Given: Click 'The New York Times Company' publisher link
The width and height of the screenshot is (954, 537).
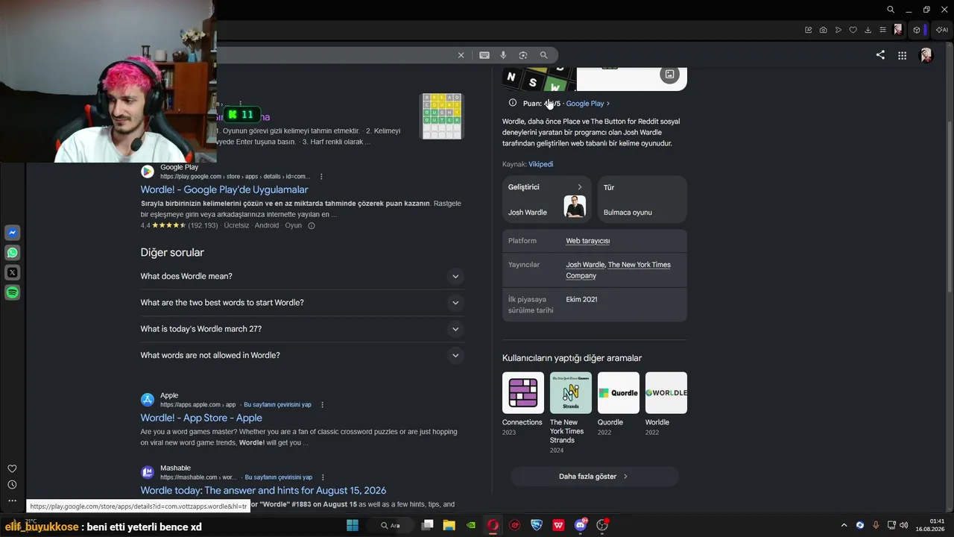Looking at the screenshot, I should click(618, 270).
